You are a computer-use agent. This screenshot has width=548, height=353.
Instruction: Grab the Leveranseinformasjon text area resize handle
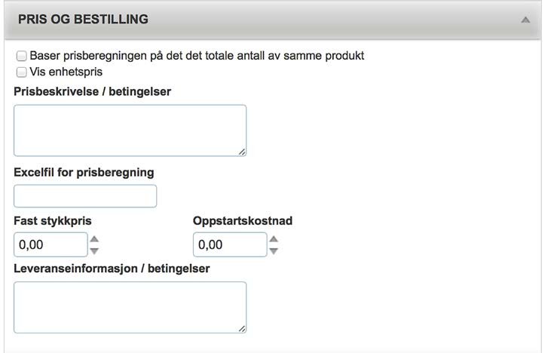241,329
